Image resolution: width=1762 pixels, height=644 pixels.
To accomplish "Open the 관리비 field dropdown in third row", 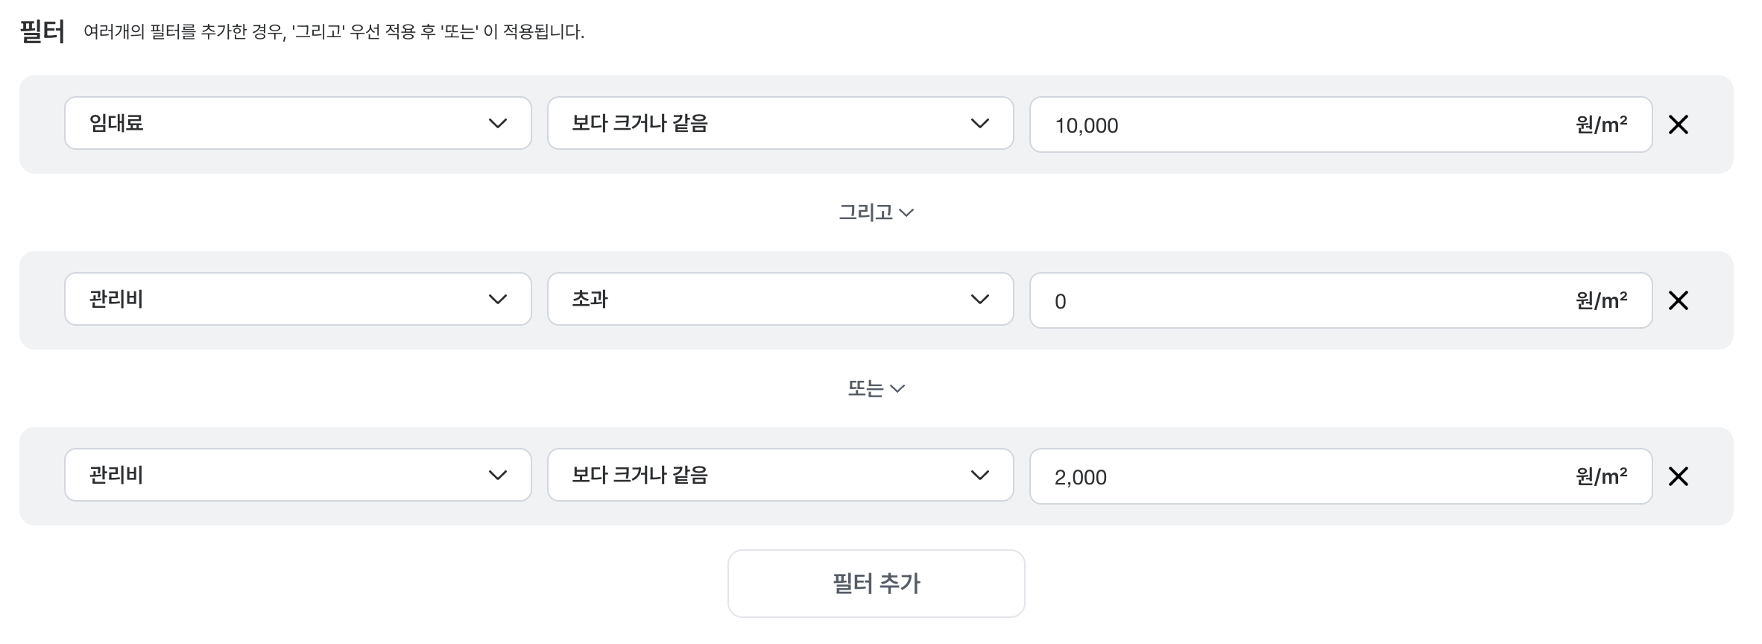I will (x=297, y=475).
